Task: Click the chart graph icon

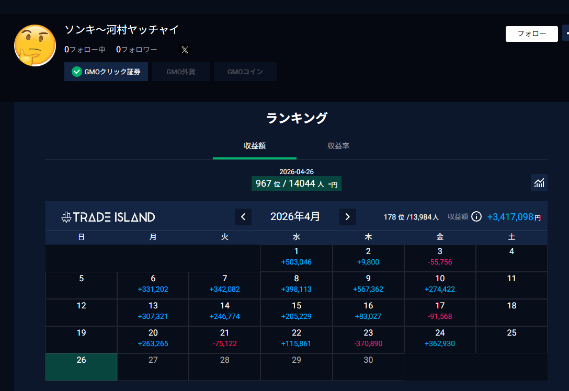Action: tap(539, 182)
